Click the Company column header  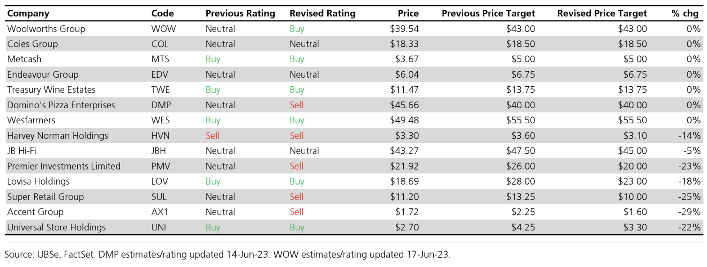coord(28,14)
